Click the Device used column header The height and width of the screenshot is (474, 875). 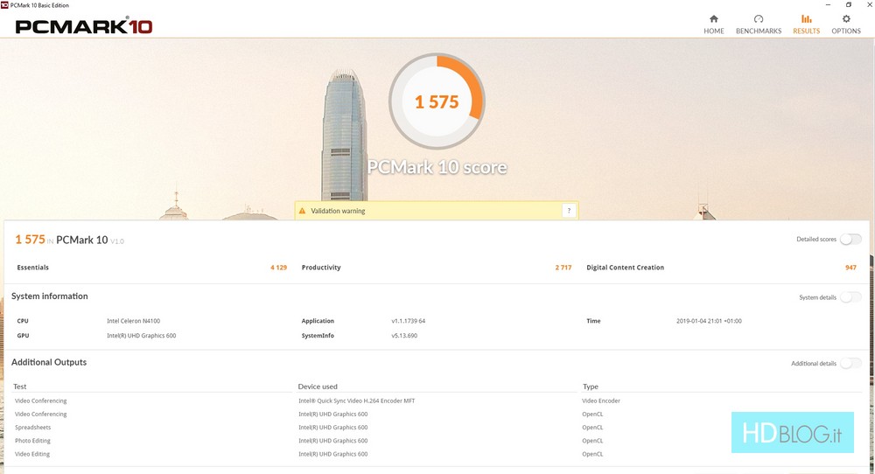[318, 387]
